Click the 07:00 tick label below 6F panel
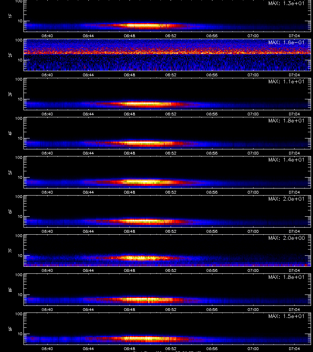 (x=253, y=231)
